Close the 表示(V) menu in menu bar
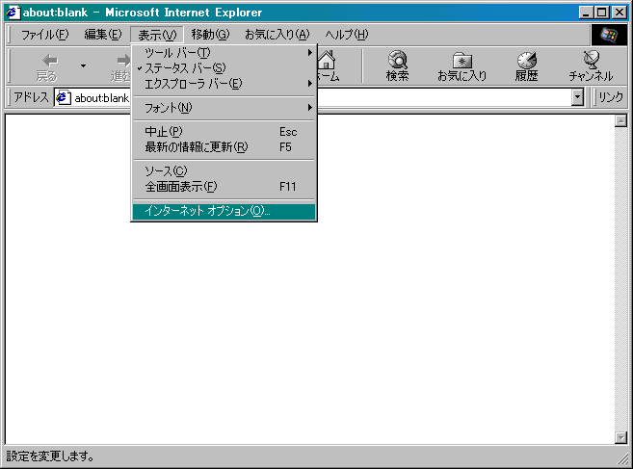 click(x=157, y=35)
